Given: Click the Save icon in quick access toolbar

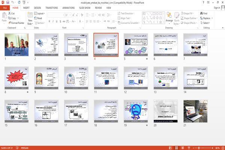Looking at the screenshot, I should tap(8, 2).
